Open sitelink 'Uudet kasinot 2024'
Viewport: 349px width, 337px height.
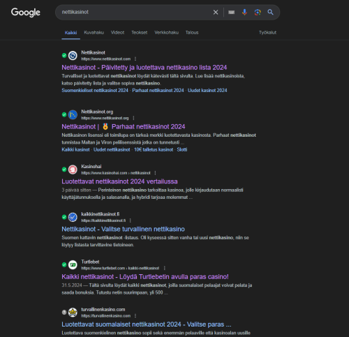(x=207, y=91)
